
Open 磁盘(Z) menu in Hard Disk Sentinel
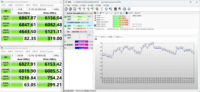(x=75, y=5)
